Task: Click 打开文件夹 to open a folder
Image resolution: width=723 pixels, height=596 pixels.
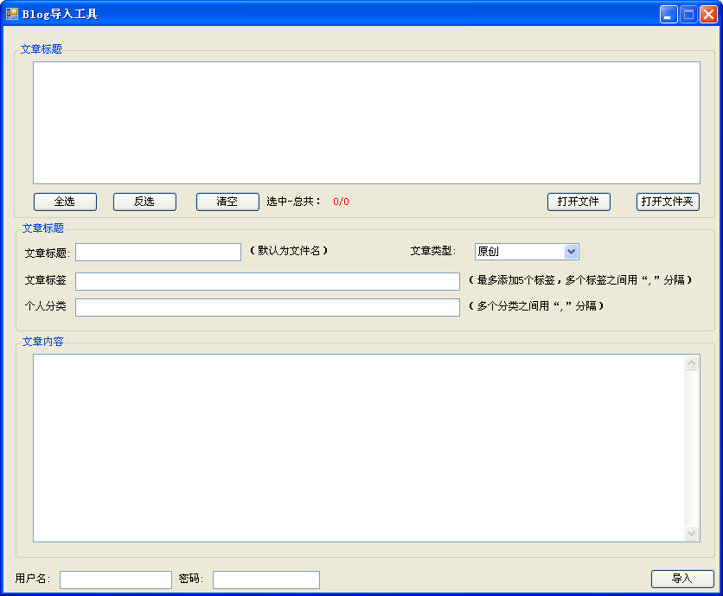Action: point(667,202)
